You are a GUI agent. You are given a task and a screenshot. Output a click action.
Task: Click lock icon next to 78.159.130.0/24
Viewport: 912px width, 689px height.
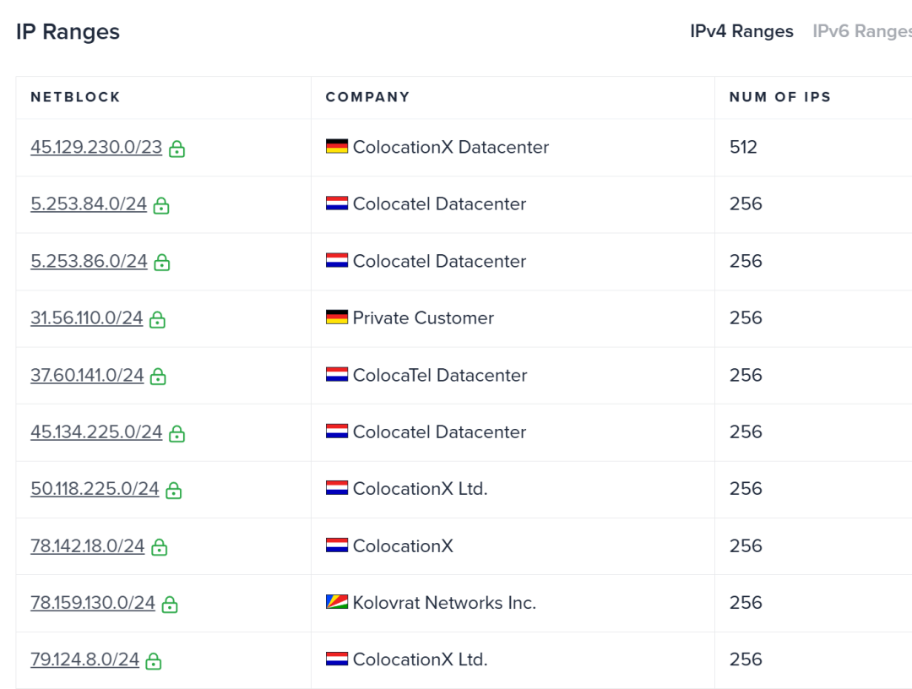tap(170, 604)
